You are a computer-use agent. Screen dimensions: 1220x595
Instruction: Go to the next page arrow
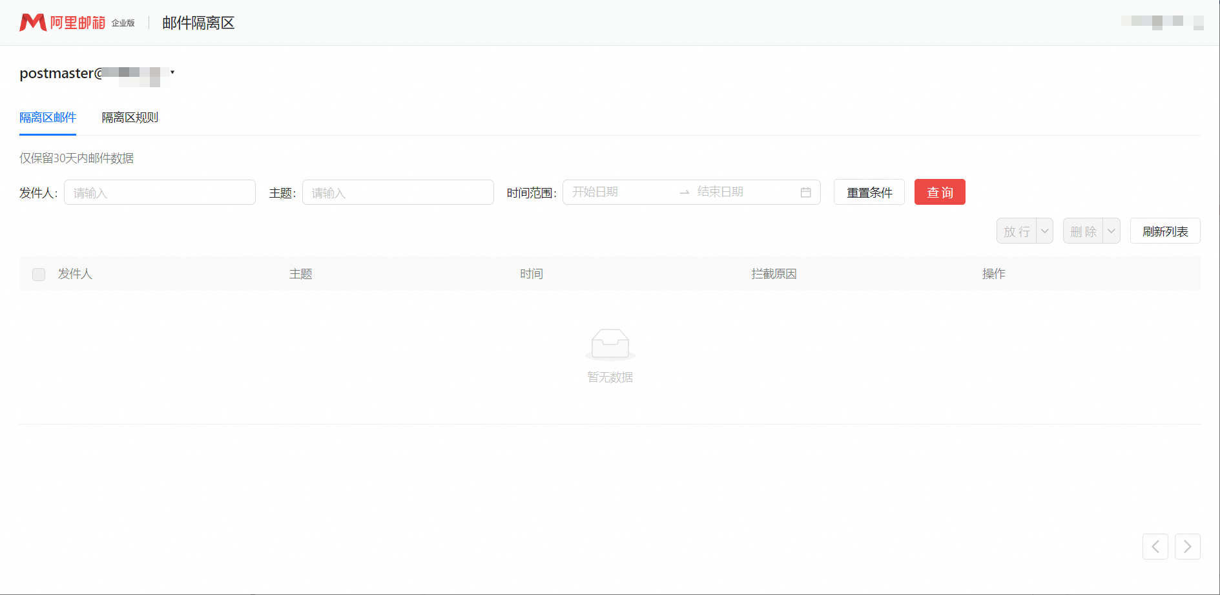(1187, 547)
